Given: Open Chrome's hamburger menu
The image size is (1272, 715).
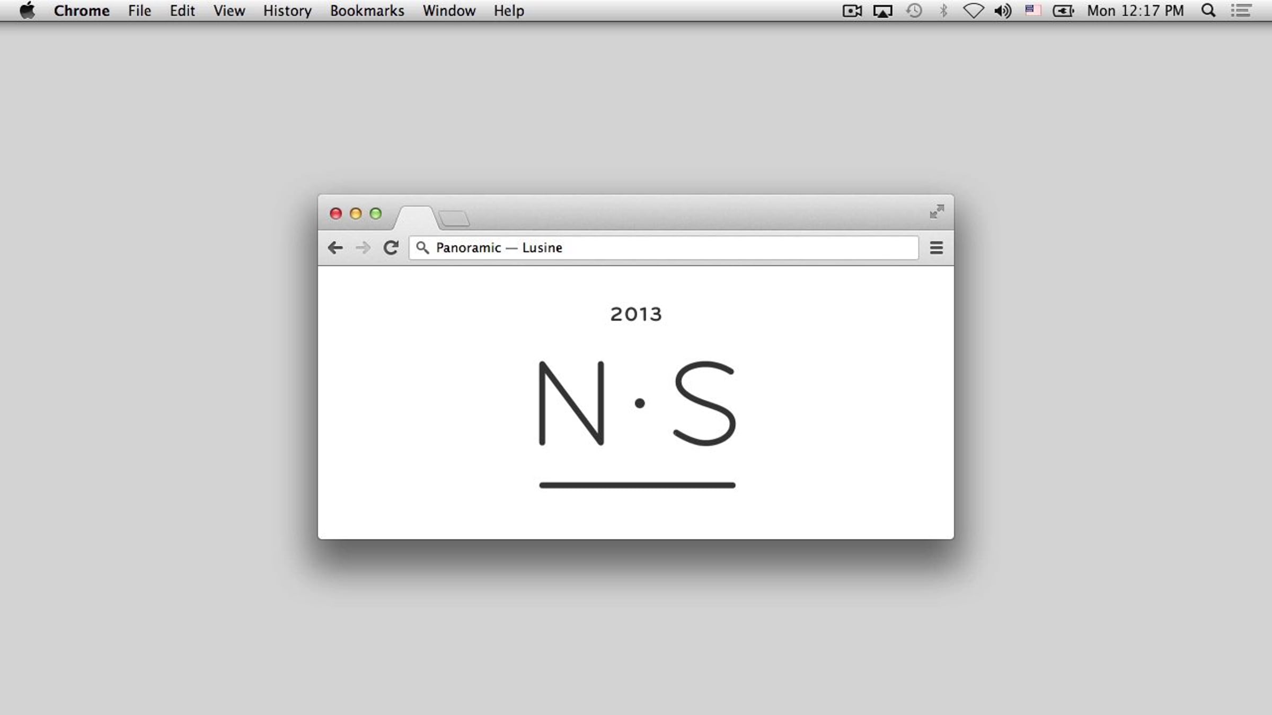Looking at the screenshot, I should click(936, 247).
